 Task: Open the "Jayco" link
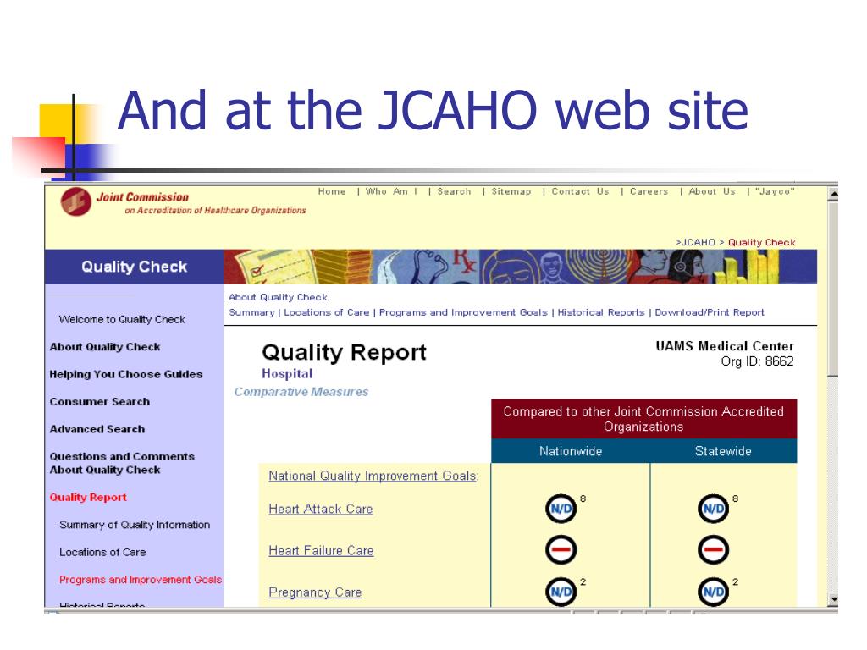[775, 191]
